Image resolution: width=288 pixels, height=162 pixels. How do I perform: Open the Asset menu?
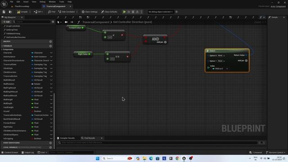[26, 2]
